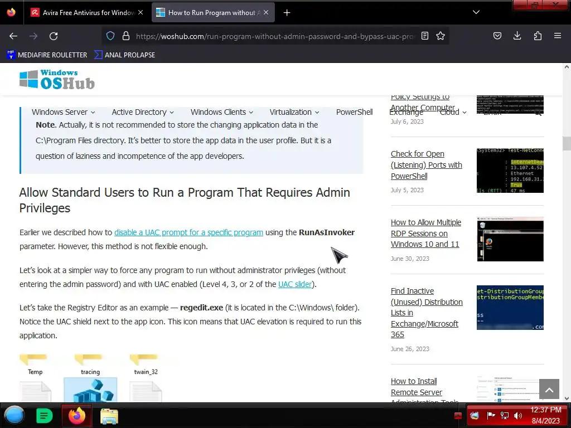This screenshot has height=428, width=571.
Task: Open the MEDIAFIRE ROULETTER bookmark
Action: (x=47, y=55)
